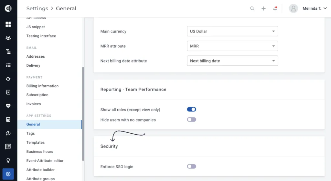Open Templates settings page
Screen dimensions: 331x181
pyautogui.click(x=36, y=142)
